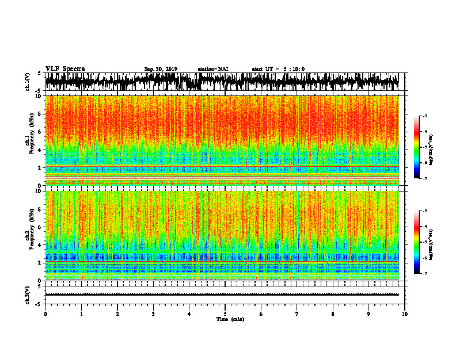
Task: Click the "-7" label on ch.2 color scale
Action: point(424,273)
